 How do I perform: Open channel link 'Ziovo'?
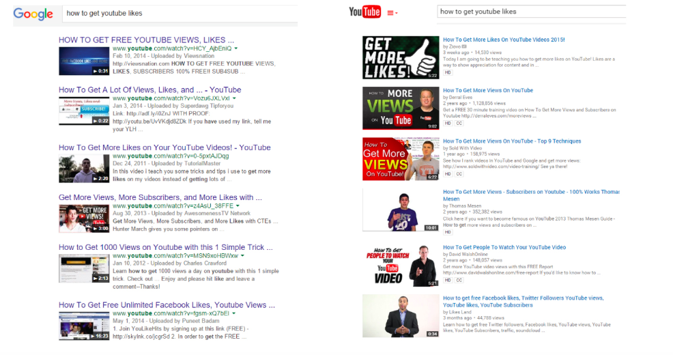tap(455, 46)
